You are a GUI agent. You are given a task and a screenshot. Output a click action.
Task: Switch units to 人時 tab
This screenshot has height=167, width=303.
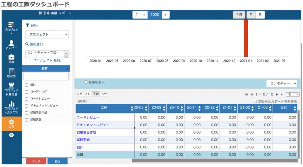[x=96, y=94]
